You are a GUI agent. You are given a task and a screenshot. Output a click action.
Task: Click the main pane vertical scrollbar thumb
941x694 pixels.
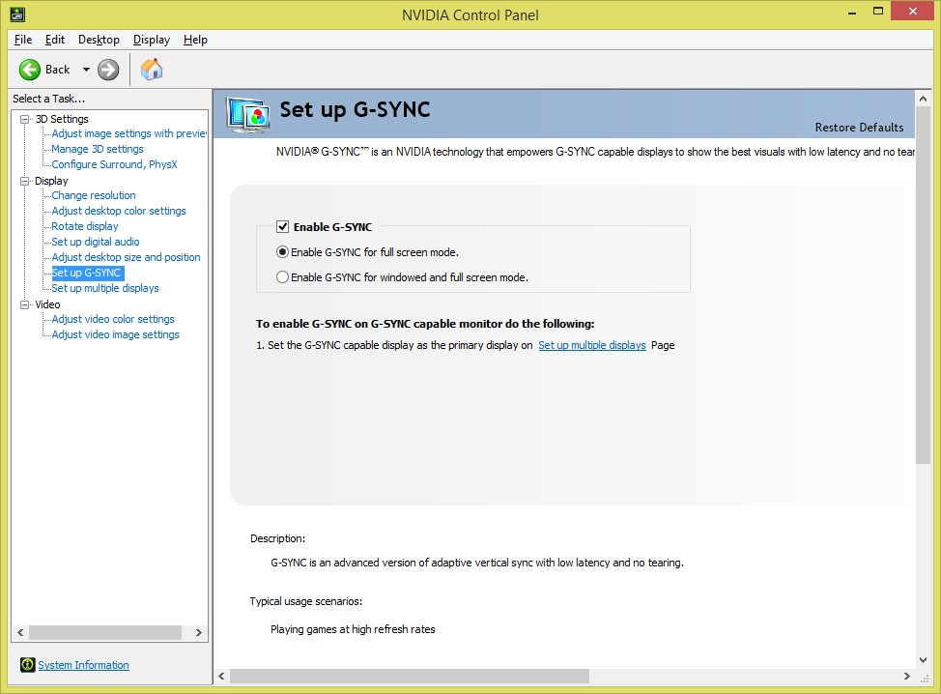(x=923, y=285)
